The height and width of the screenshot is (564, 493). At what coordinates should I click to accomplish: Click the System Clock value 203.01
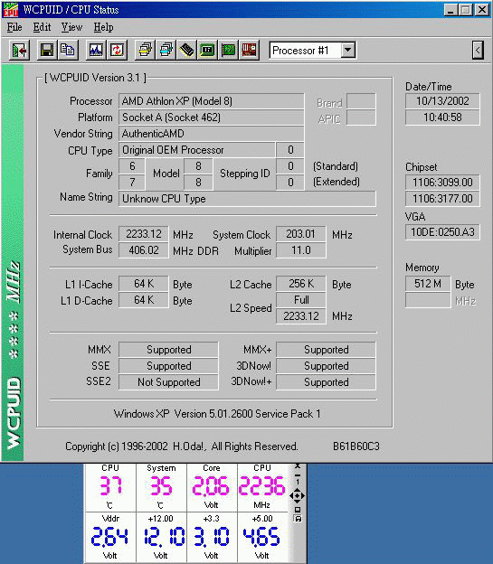301,234
